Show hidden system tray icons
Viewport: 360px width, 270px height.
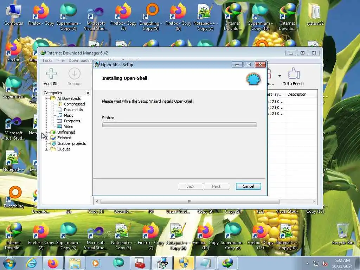[x=307, y=264]
